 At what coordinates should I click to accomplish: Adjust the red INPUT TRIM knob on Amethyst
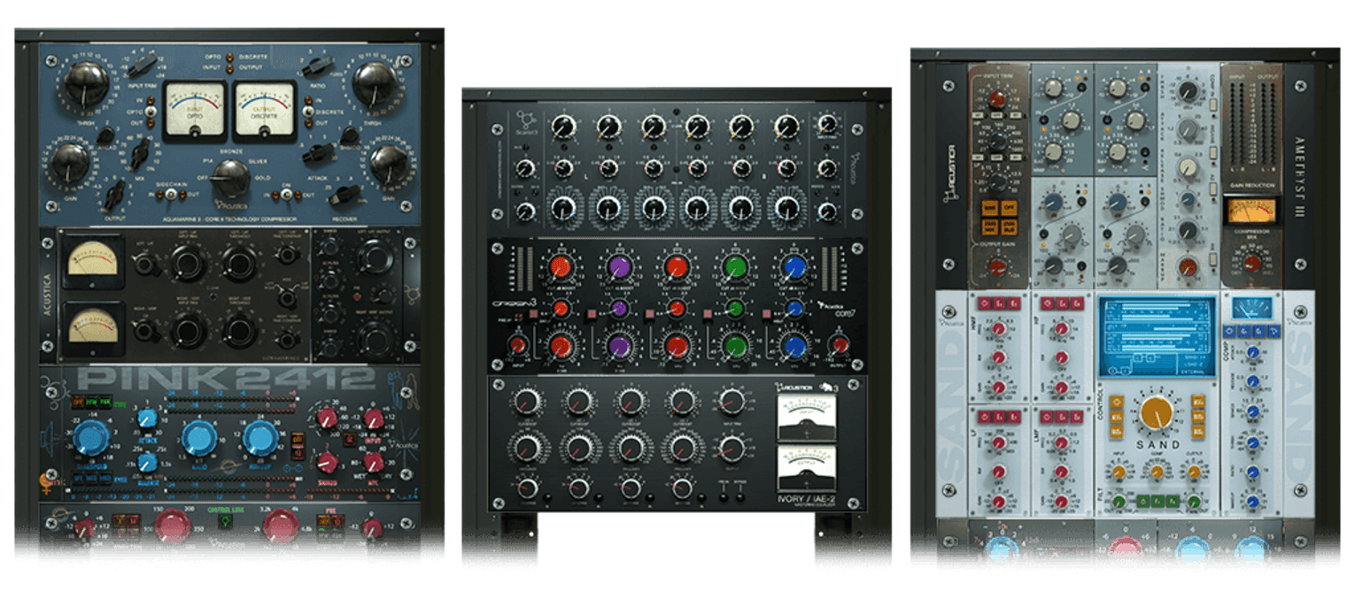[998, 99]
